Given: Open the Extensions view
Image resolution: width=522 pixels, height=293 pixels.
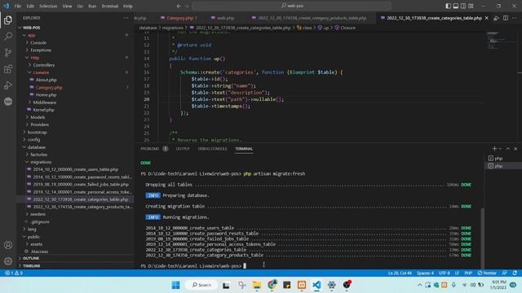Looking at the screenshot, I should [x=8, y=68].
